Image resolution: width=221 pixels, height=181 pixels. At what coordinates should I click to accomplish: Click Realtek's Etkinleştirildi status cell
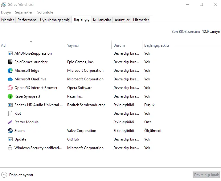tap(124, 105)
